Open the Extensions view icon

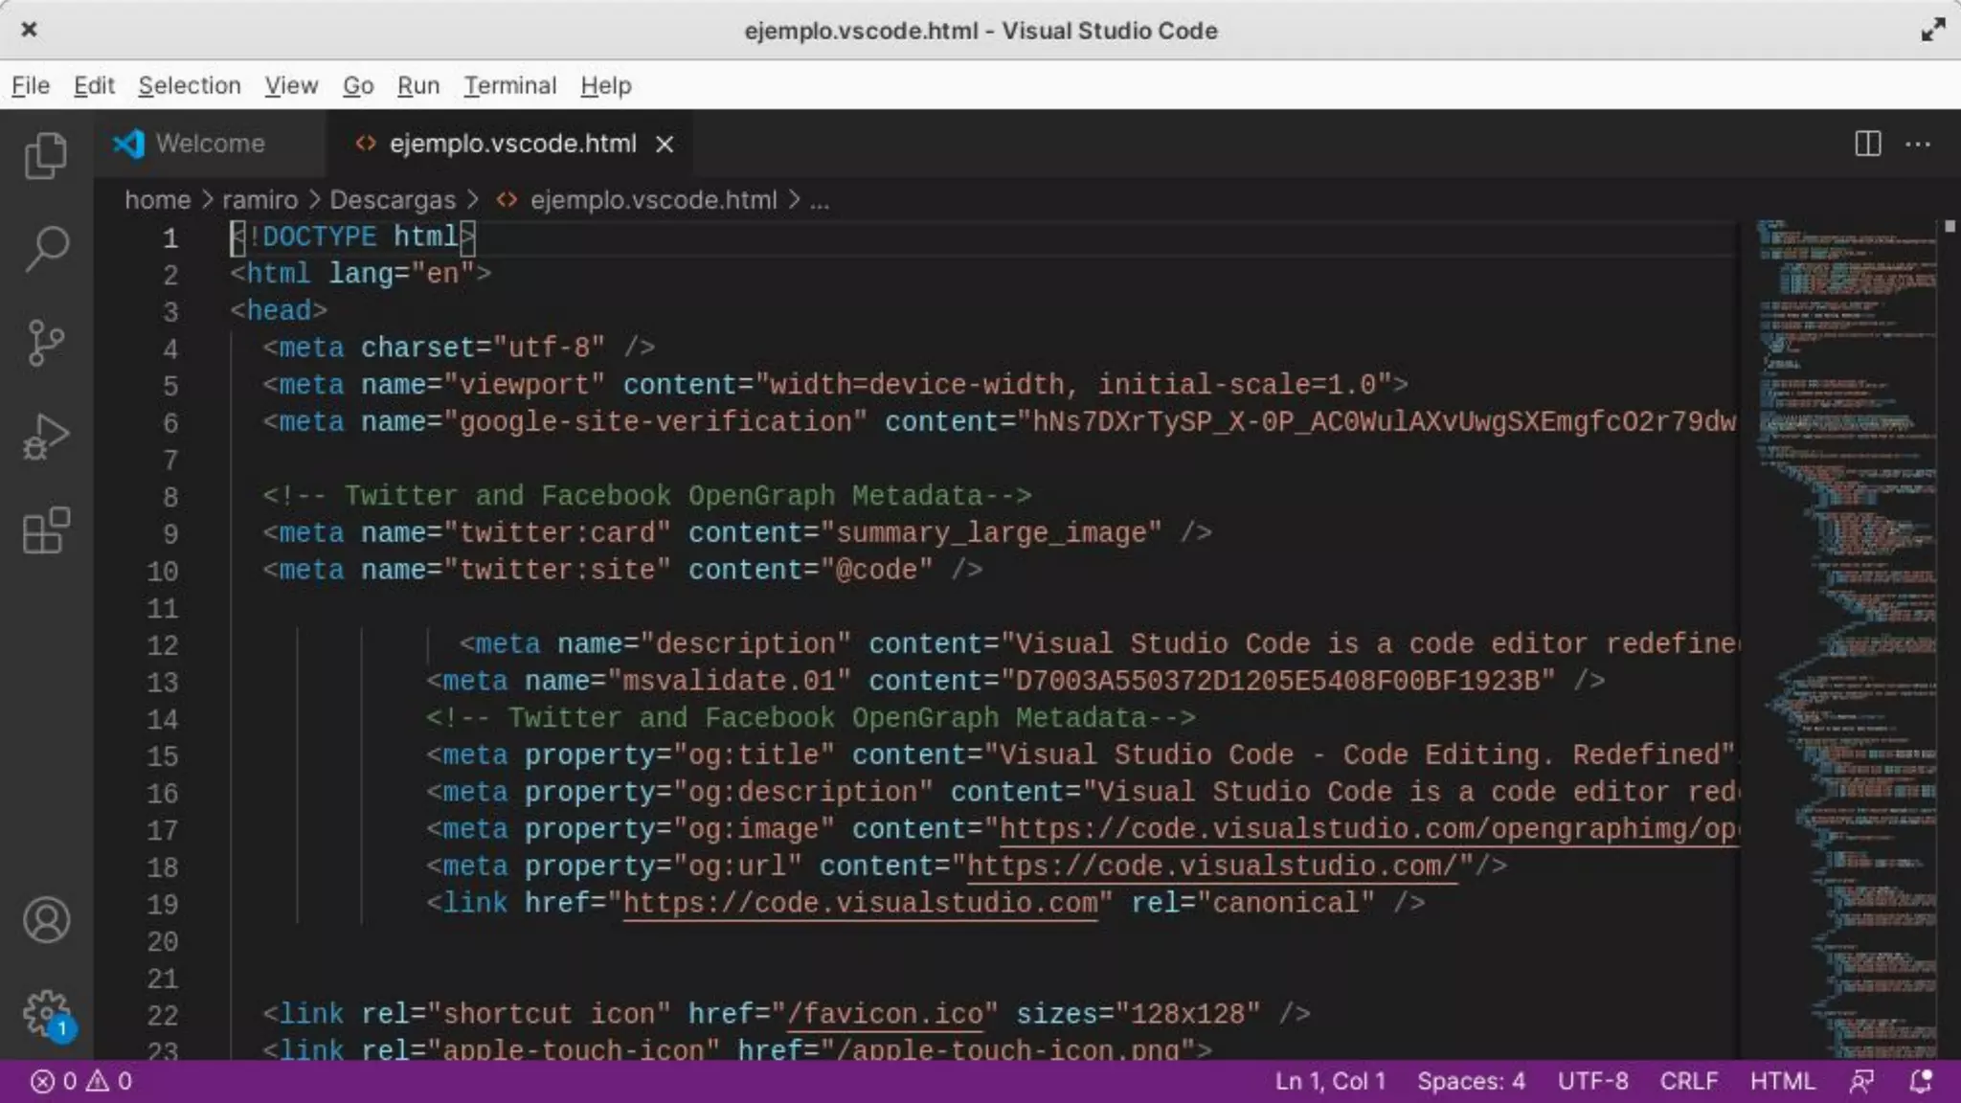46,530
